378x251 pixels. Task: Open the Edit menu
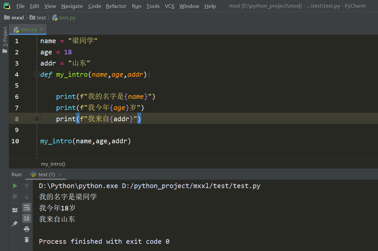tap(35, 6)
